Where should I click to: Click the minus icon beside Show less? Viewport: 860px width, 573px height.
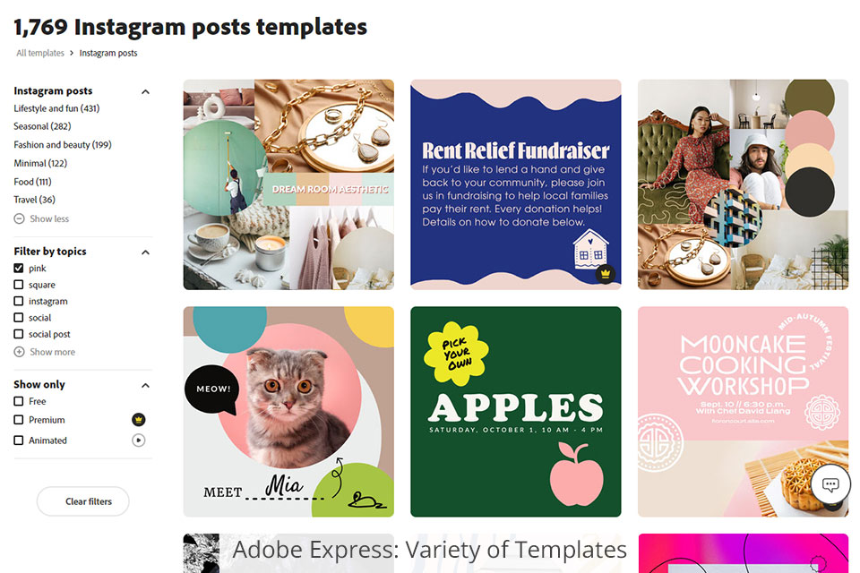click(19, 218)
